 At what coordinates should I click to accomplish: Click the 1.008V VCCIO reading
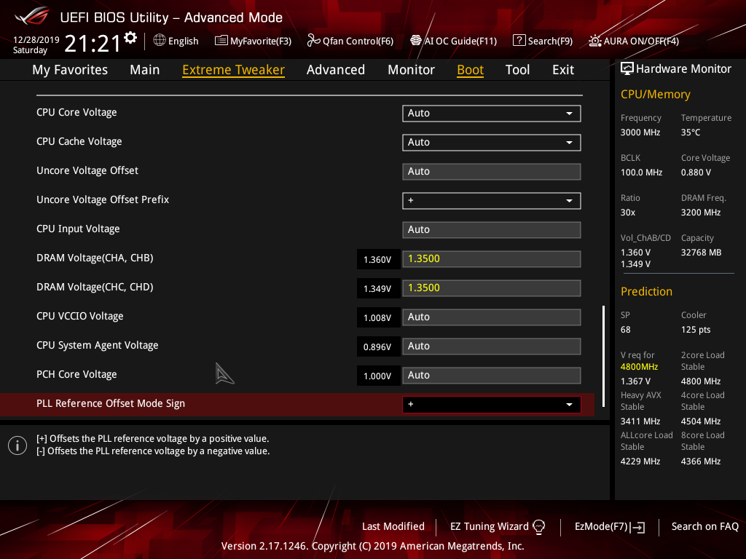click(377, 317)
